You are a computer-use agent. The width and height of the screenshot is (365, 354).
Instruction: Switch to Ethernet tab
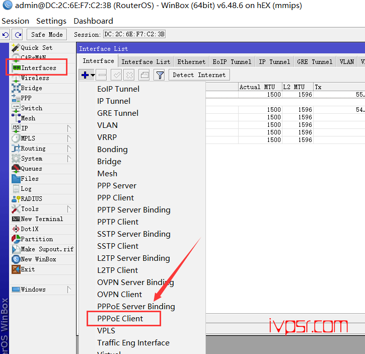(x=192, y=62)
